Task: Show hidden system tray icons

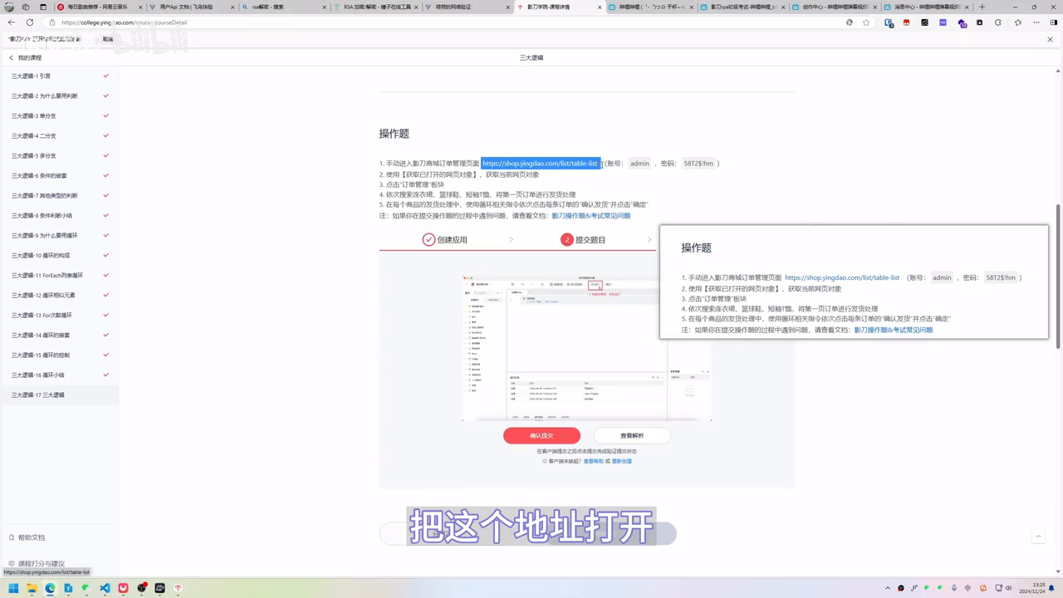Action: 889,588
